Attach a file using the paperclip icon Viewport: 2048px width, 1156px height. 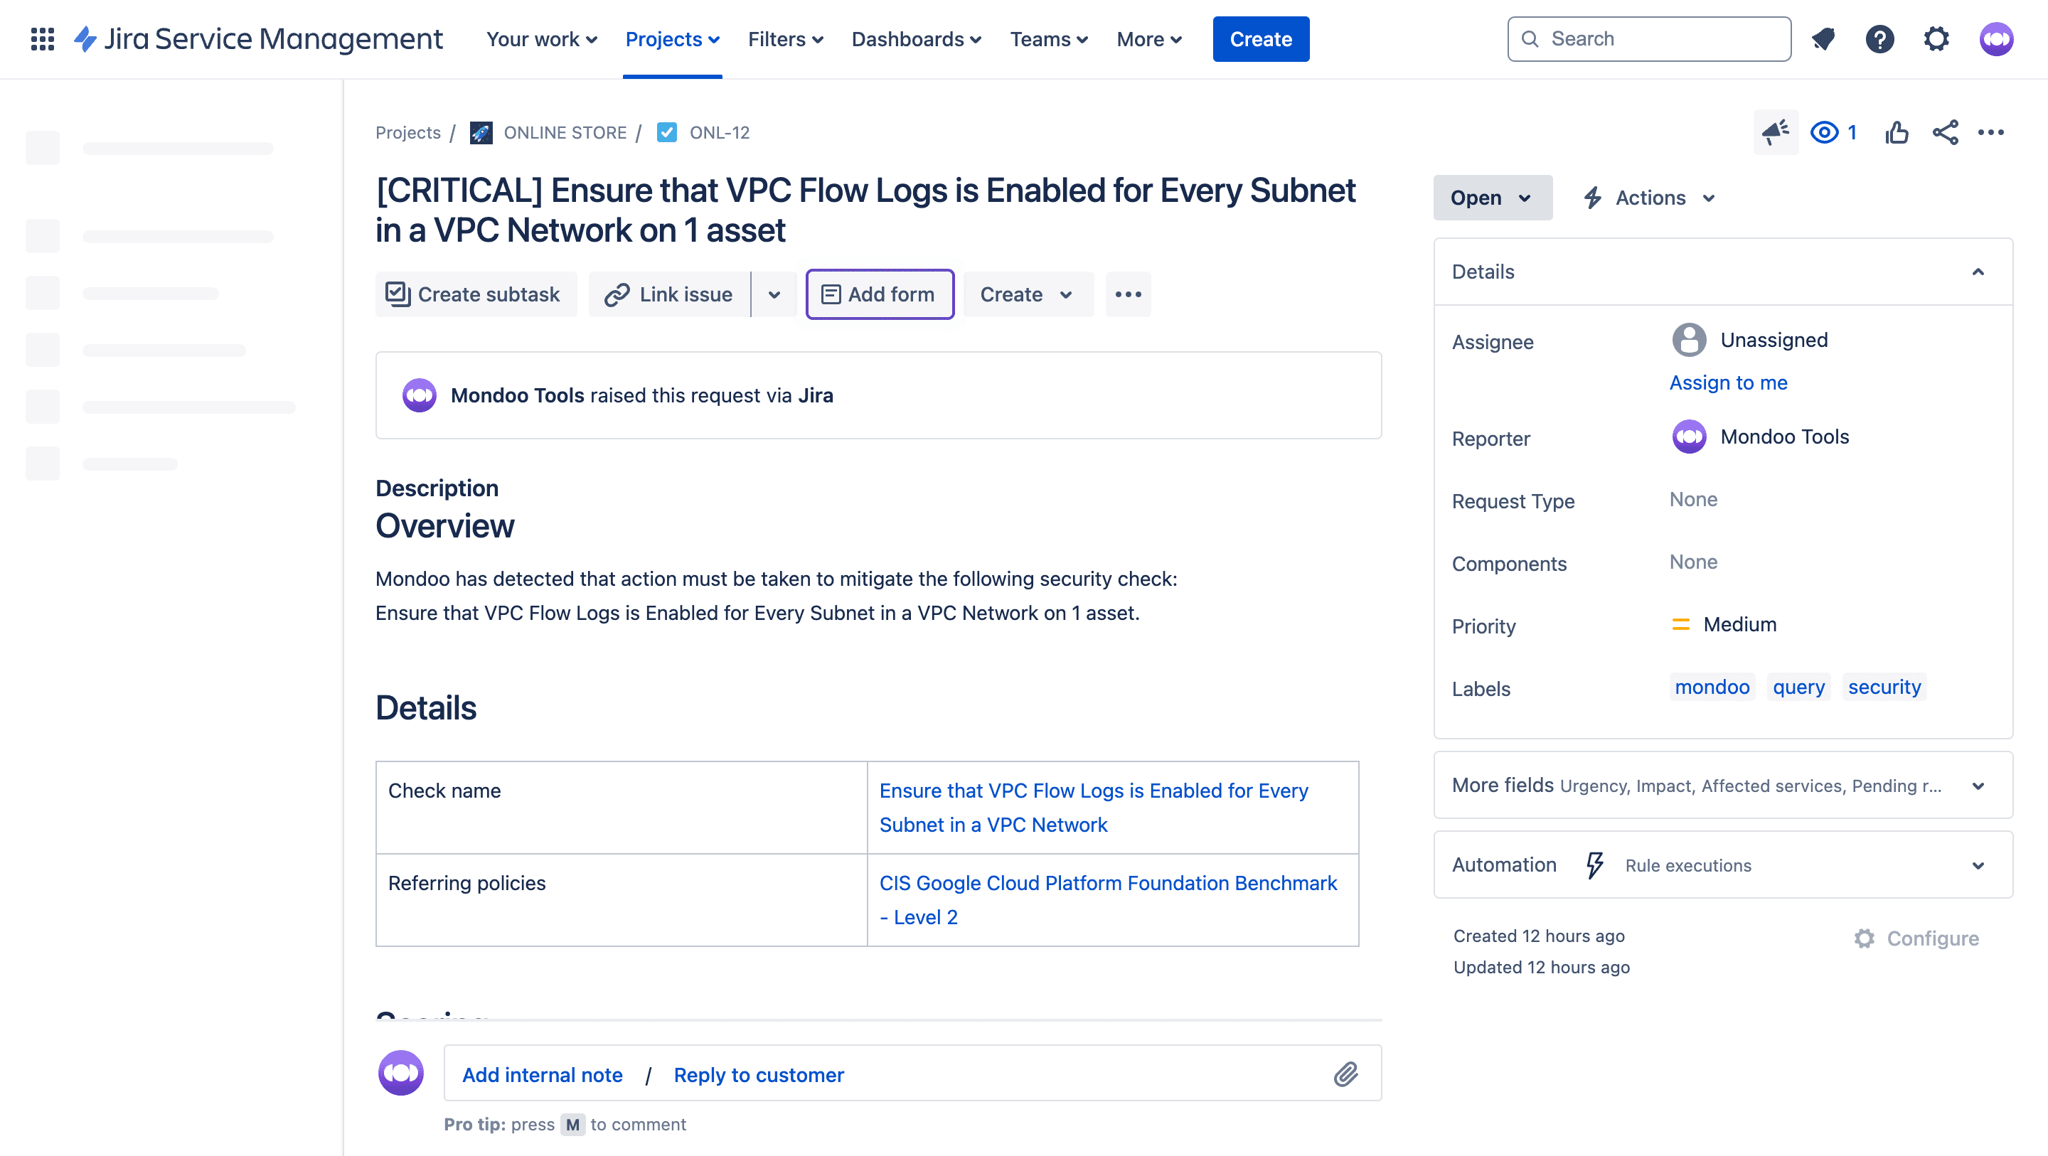pyautogui.click(x=1345, y=1074)
